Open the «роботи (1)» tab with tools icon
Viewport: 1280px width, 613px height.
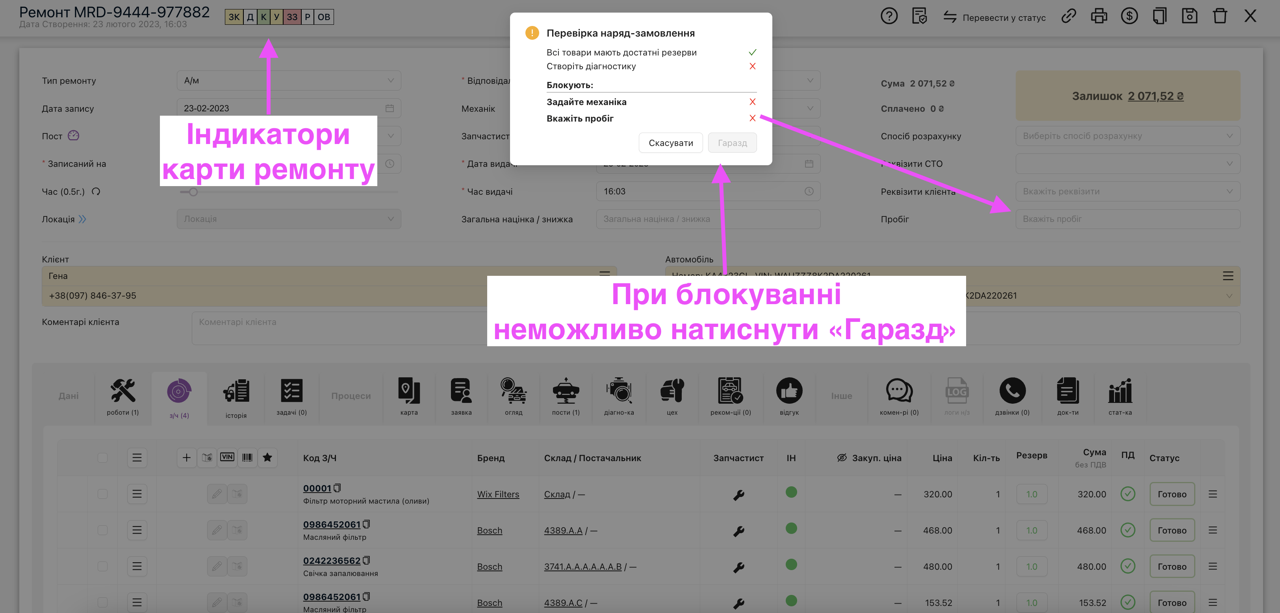(123, 396)
